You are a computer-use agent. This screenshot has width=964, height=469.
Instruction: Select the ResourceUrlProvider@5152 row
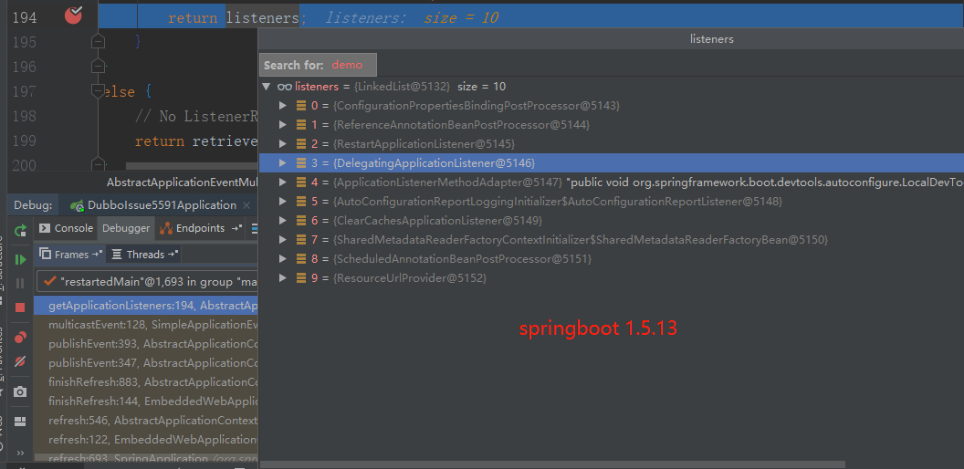(611, 278)
